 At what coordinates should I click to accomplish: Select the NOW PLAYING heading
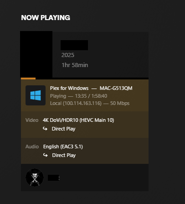click(46, 18)
